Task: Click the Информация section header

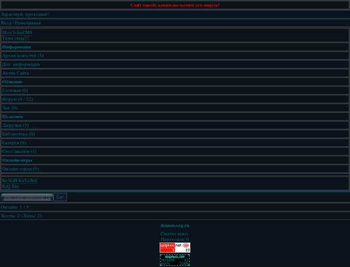Action: (x=16, y=47)
